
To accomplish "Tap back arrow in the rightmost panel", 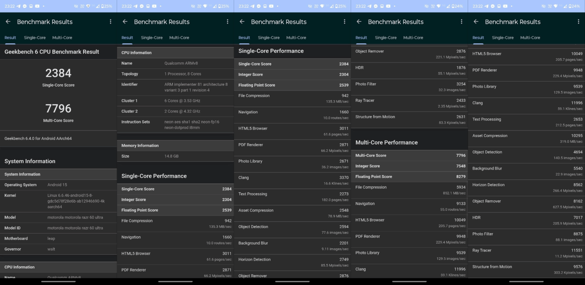I will pos(476,22).
